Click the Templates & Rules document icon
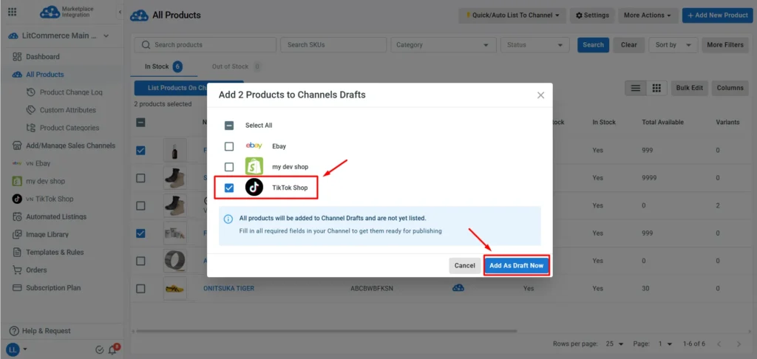Image resolution: width=757 pixels, height=359 pixels. point(18,253)
